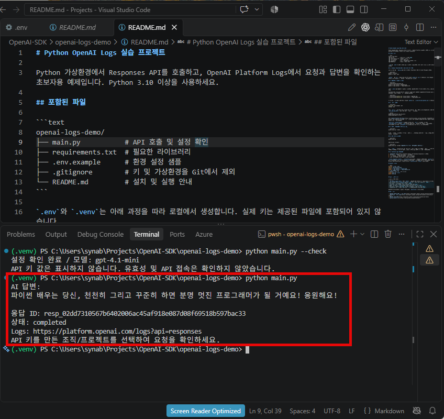Open the Output panel tab
Viewport: 444px width, 419px height.
coord(56,234)
